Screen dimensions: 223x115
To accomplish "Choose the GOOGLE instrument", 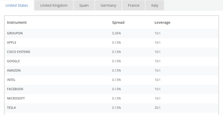I will click(x=13, y=61).
